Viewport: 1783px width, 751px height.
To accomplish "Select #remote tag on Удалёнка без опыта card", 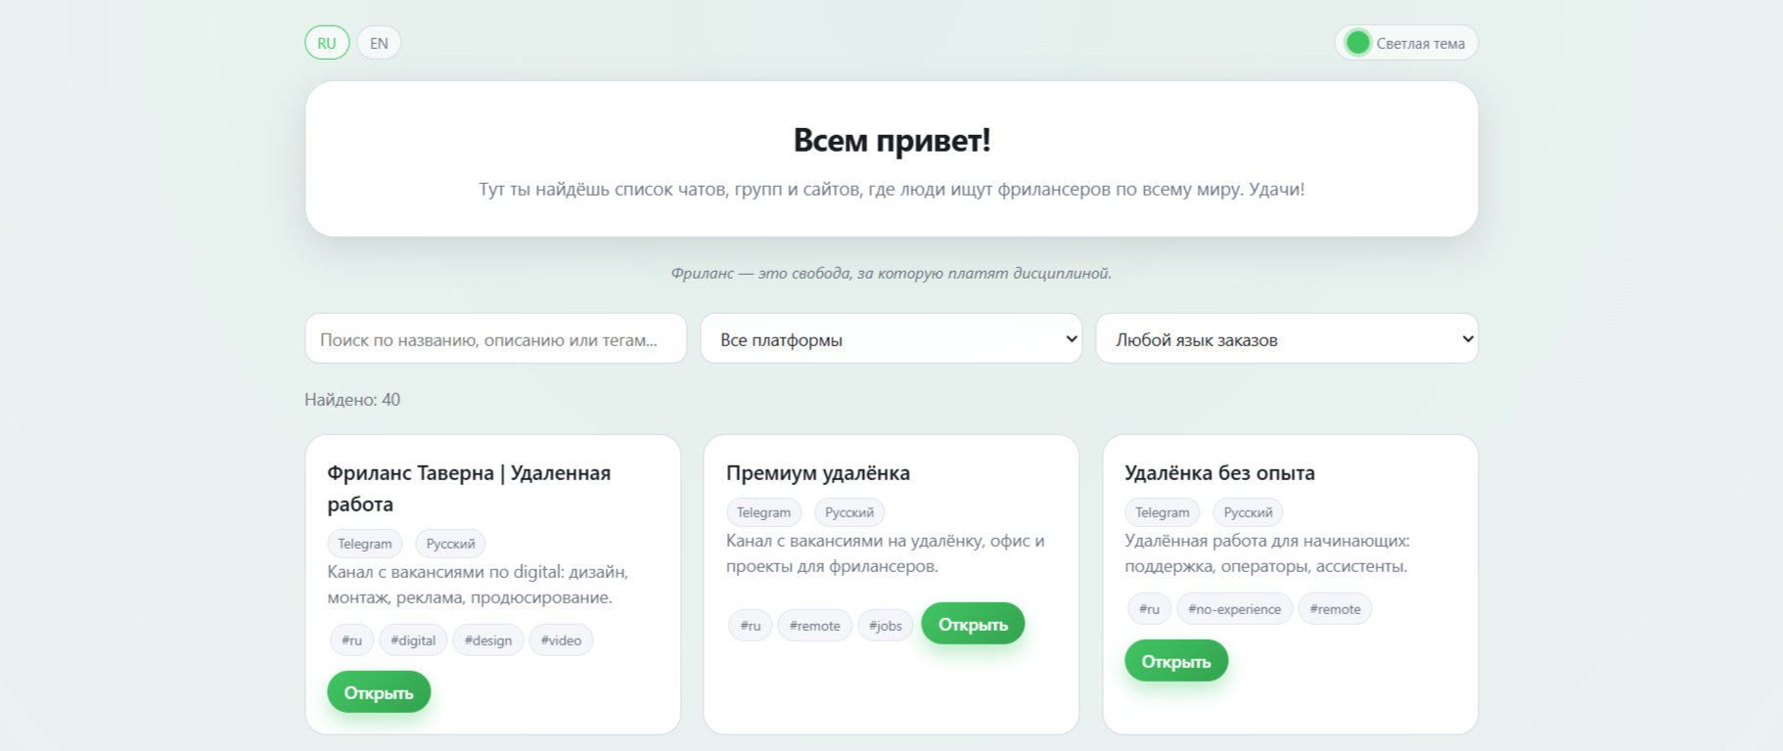I will 1335,609.
